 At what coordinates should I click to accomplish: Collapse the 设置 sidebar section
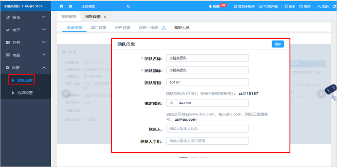coord(26,68)
